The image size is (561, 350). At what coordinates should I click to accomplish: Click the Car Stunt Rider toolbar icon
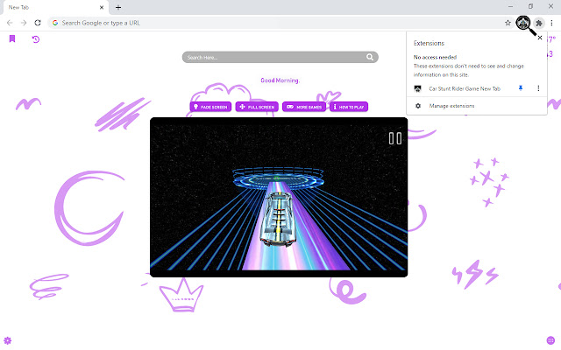point(523,24)
